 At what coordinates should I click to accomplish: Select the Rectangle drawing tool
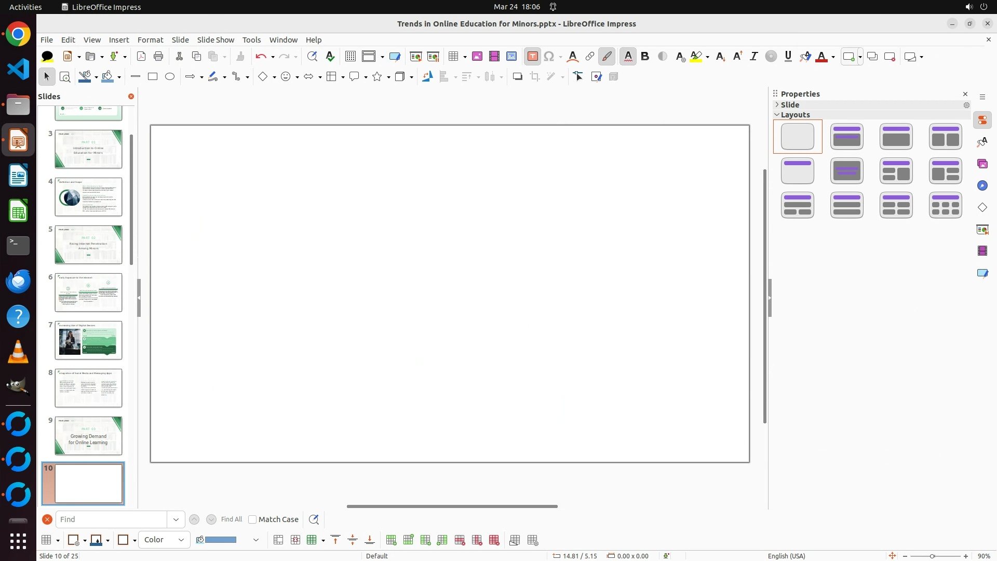153,76
